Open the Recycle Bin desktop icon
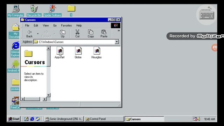Viewport: 224px width, 126px height. pos(34,11)
